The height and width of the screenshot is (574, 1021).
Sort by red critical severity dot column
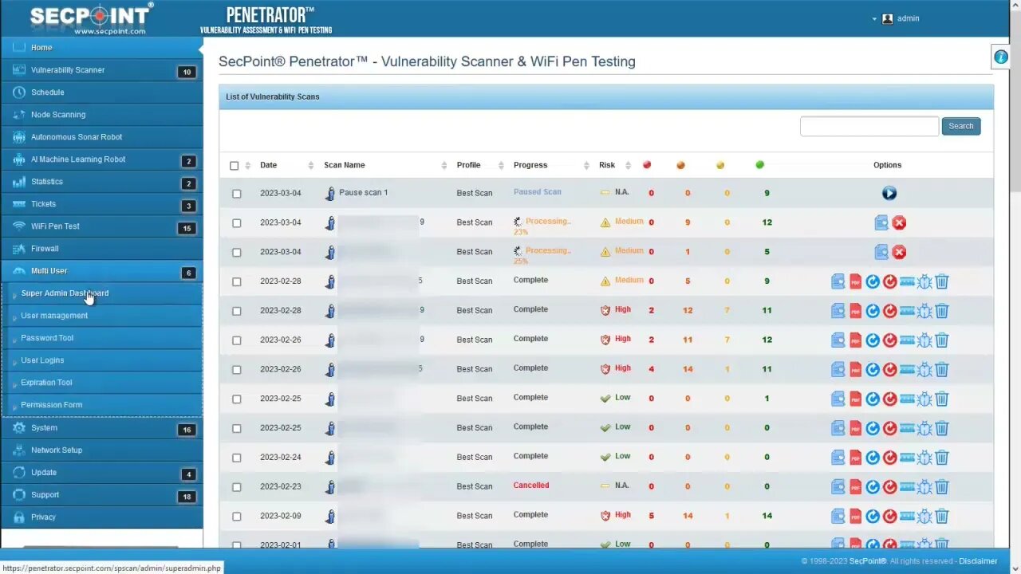(x=647, y=165)
